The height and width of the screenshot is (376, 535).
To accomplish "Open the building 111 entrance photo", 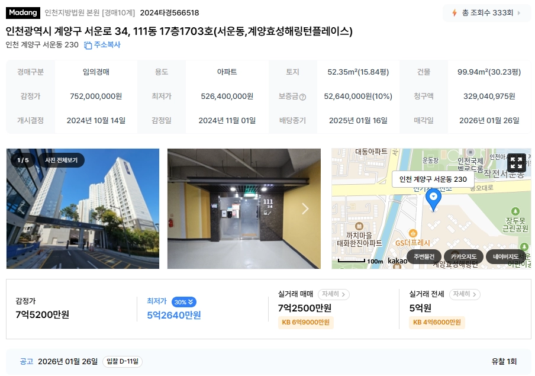I will tap(244, 208).
